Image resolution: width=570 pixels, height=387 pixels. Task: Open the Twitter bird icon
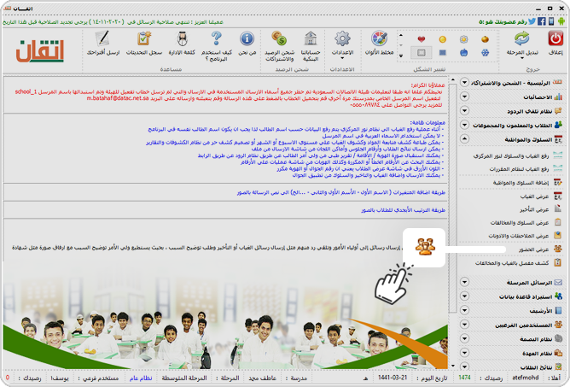tap(532, 21)
